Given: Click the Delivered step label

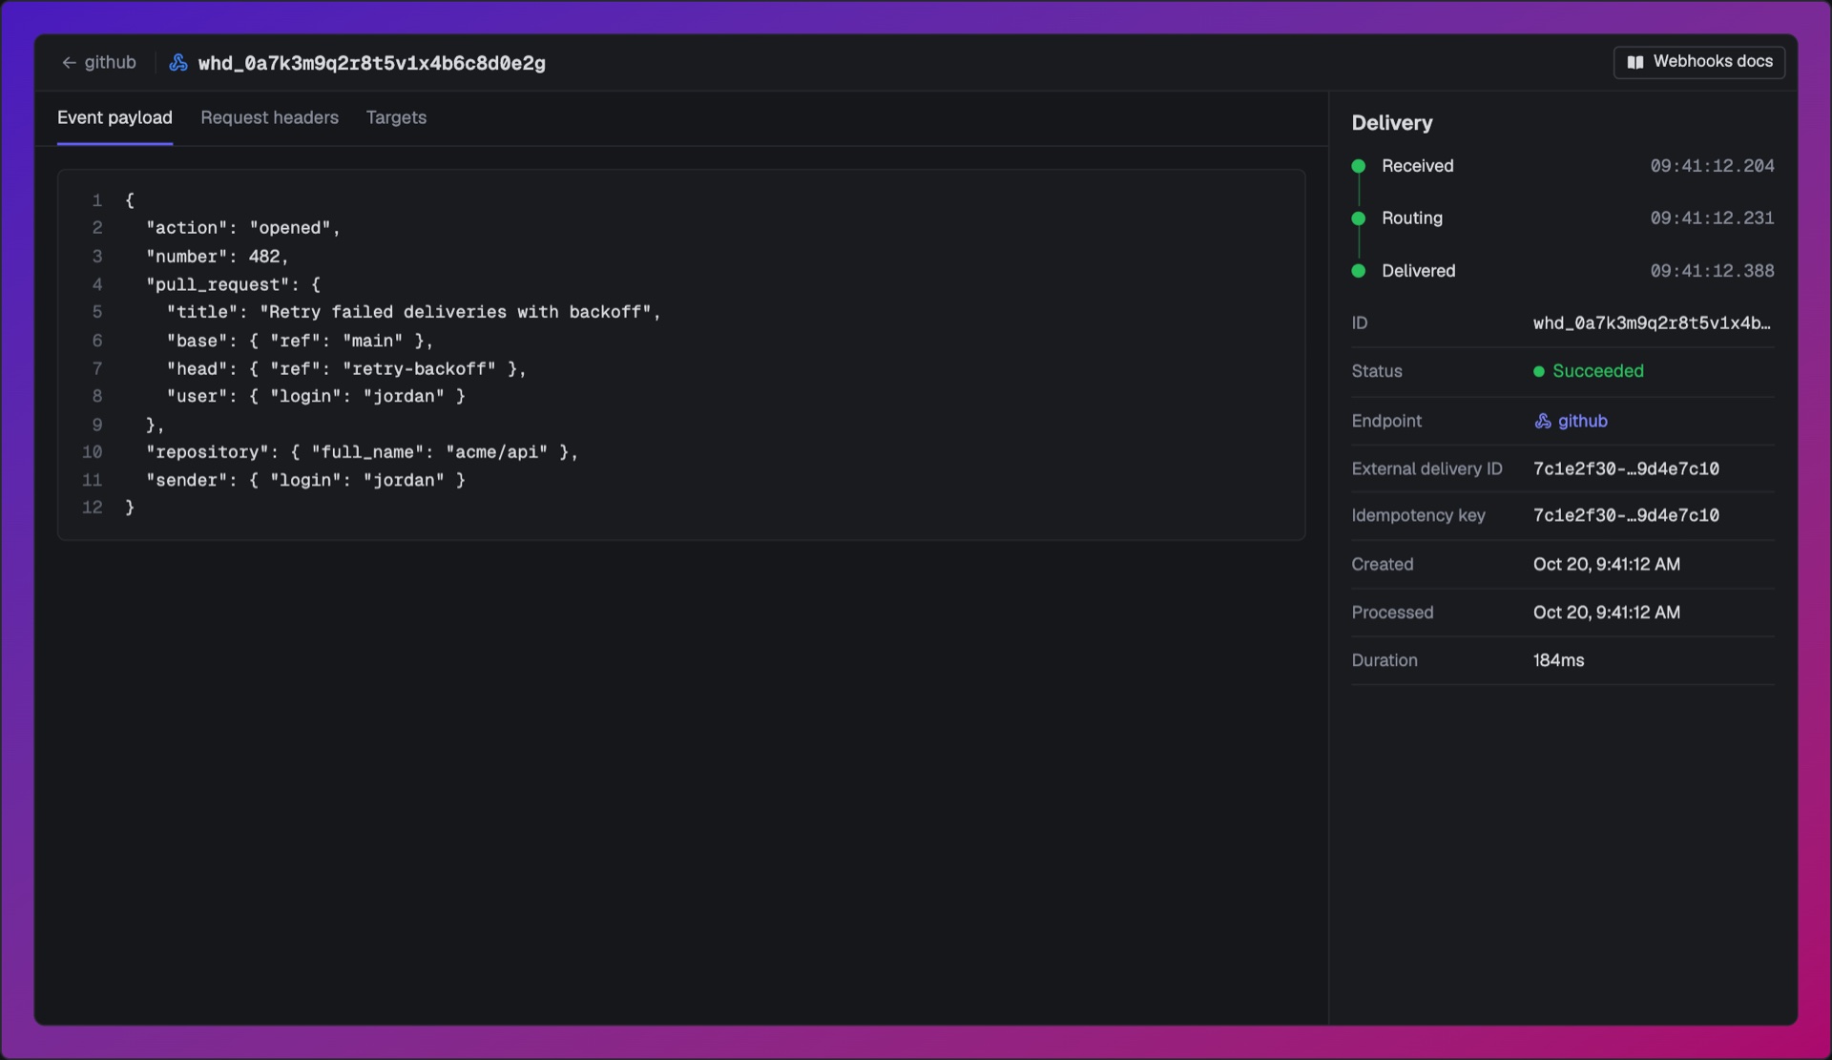Looking at the screenshot, I should tap(1419, 271).
